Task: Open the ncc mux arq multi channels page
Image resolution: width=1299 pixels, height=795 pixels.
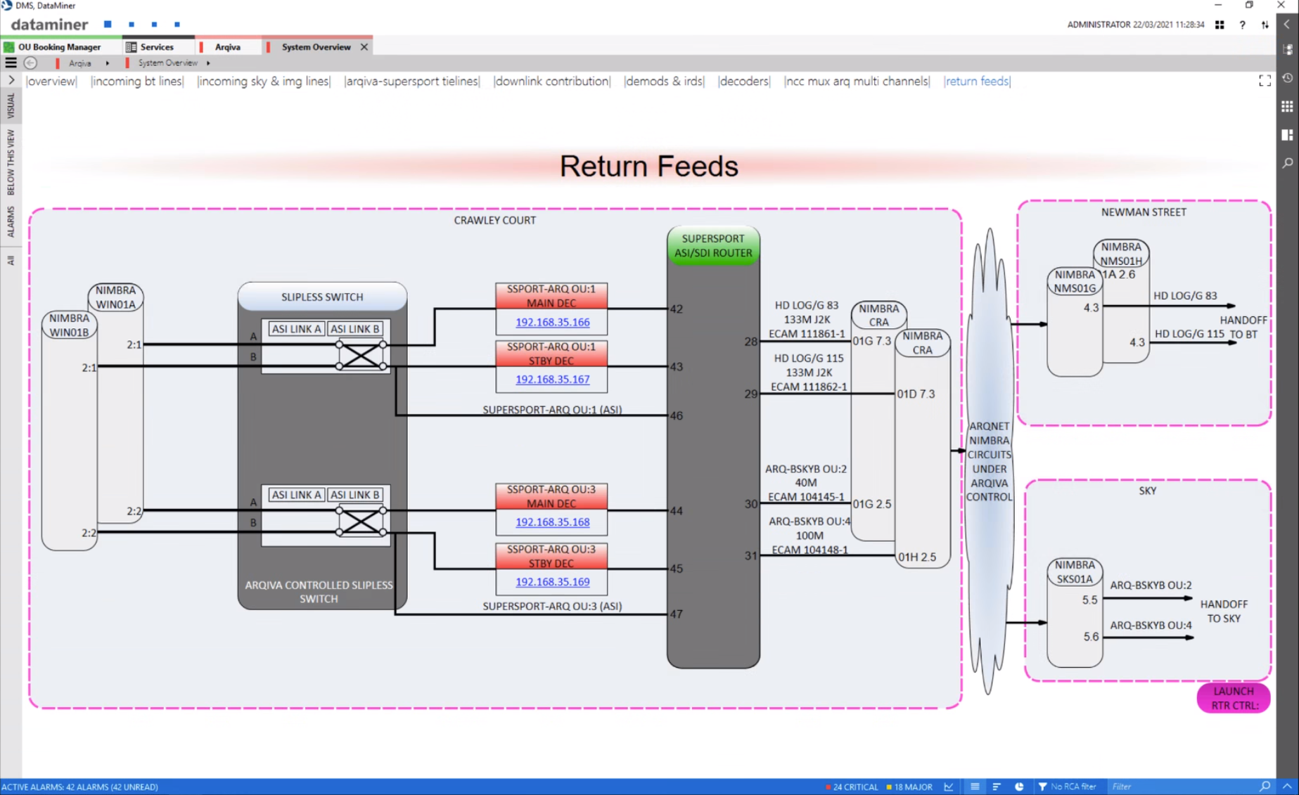Action: pos(857,81)
